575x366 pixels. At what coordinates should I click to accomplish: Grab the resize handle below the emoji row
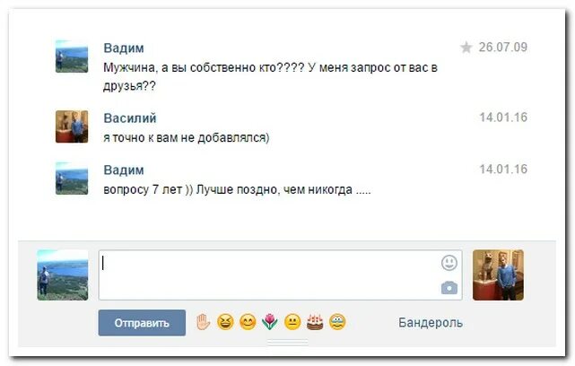click(287, 343)
